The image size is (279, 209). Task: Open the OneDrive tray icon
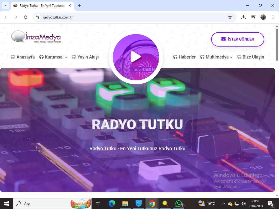[x=230, y=204]
